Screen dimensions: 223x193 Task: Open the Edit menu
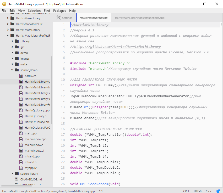coord(12,11)
